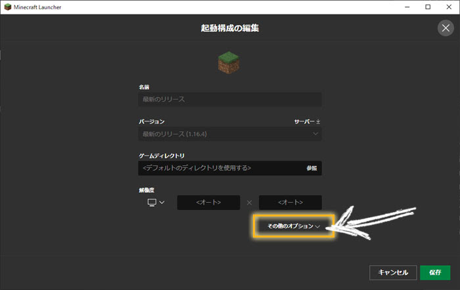
Task: Expand その他のオプション
Action: click(294, 226)
